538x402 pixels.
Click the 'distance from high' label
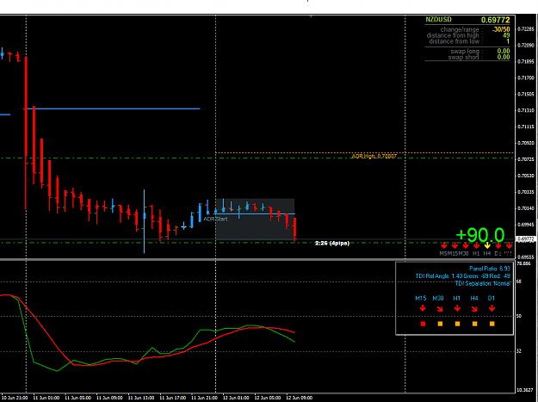pyautogui.click(x=455, y=35)
